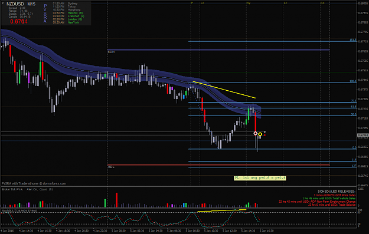This screenshot has height=234, width=369.
Task: Select the yellow line on Stochastic panel
Action: (x=221, y=210)
